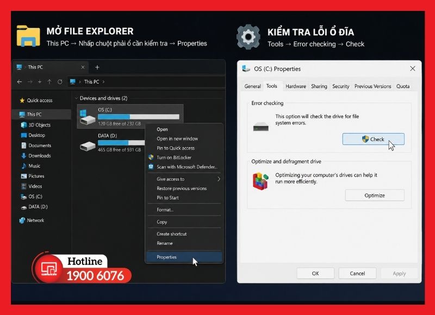Image resolution: width=435 pixels, height=315 pixels.
Task: Switch to the General tab
Action: 252,86
